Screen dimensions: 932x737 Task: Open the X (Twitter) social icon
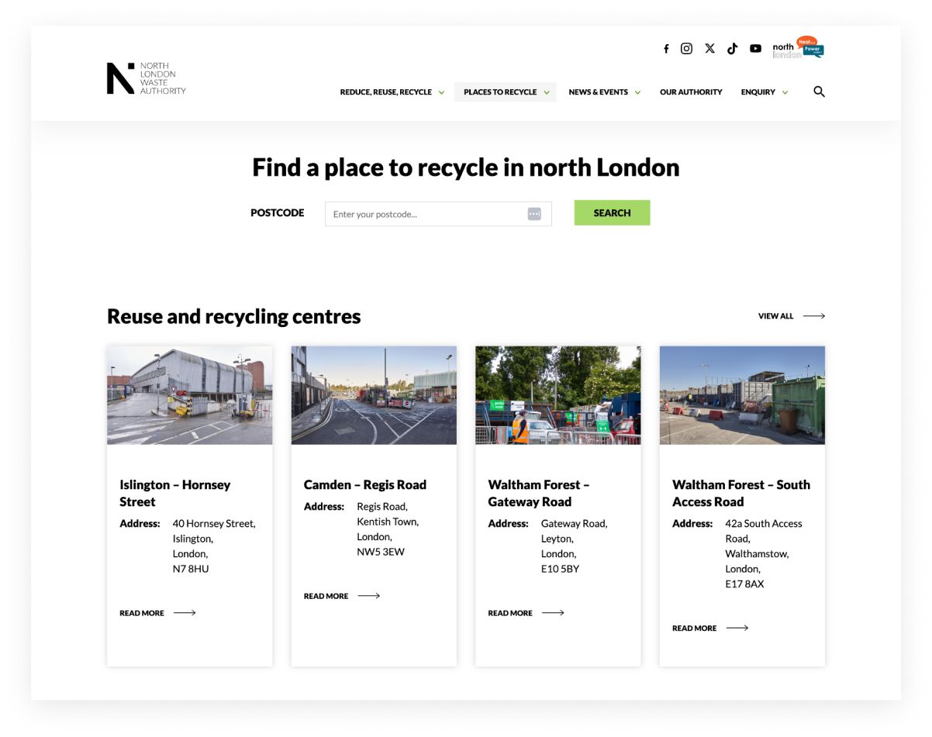[709, 48]
